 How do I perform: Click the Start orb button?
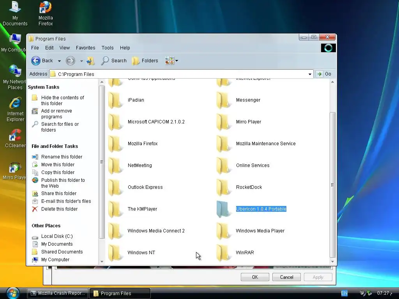tap(13, 293)
